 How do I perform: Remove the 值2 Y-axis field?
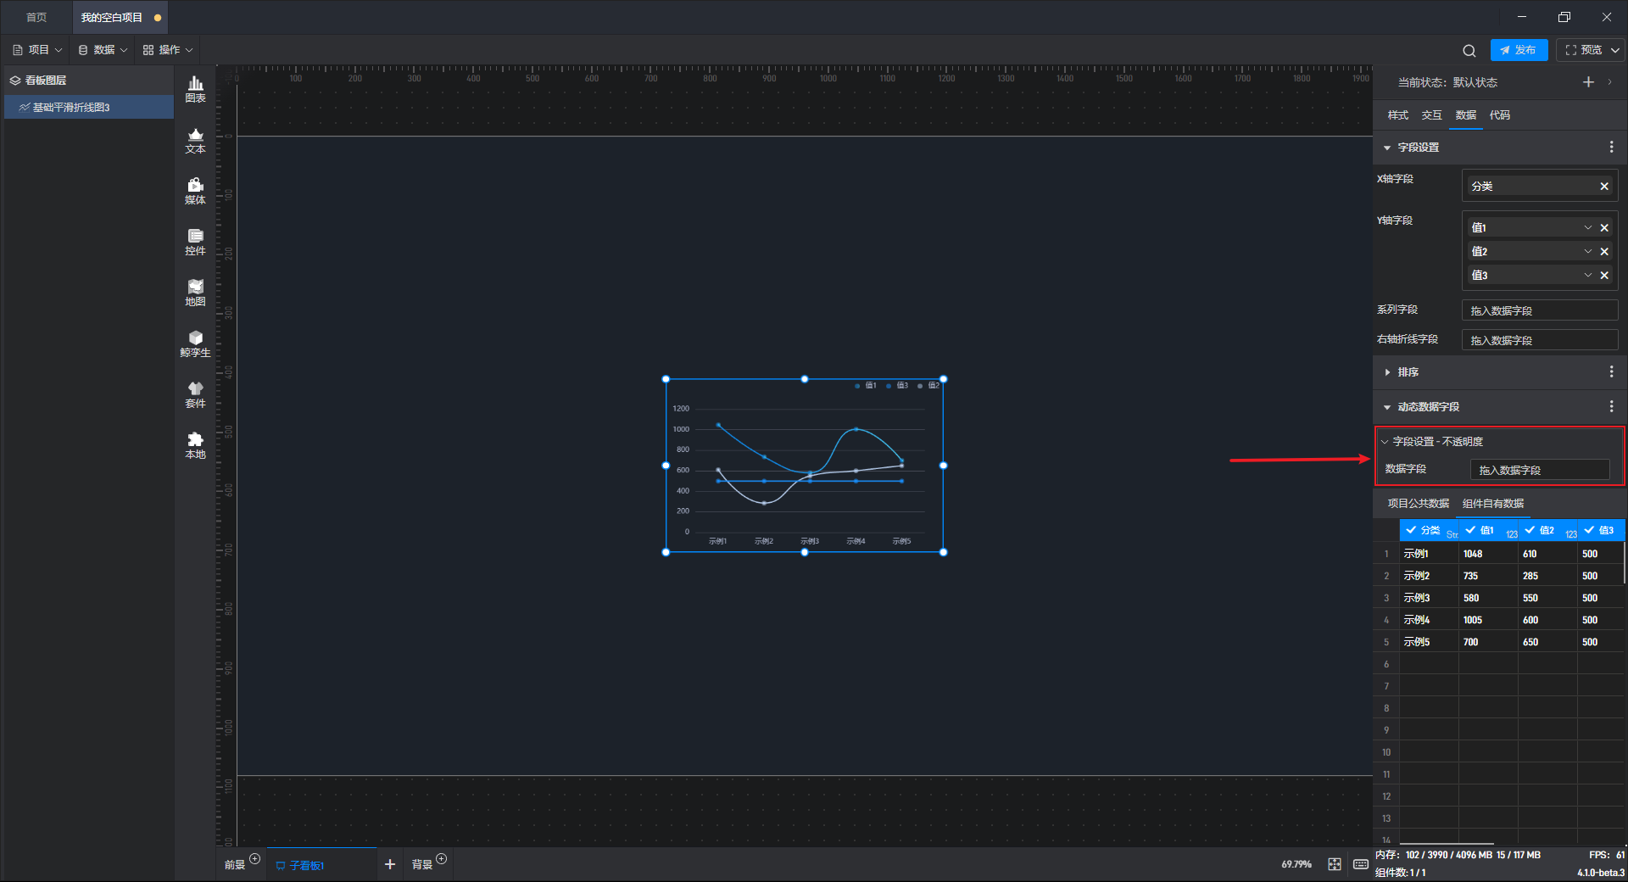pyautogui.click(x=1604, y=252)
